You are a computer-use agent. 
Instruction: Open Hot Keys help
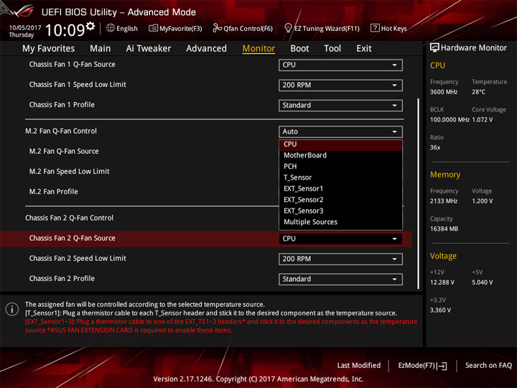tap(388, 28)
